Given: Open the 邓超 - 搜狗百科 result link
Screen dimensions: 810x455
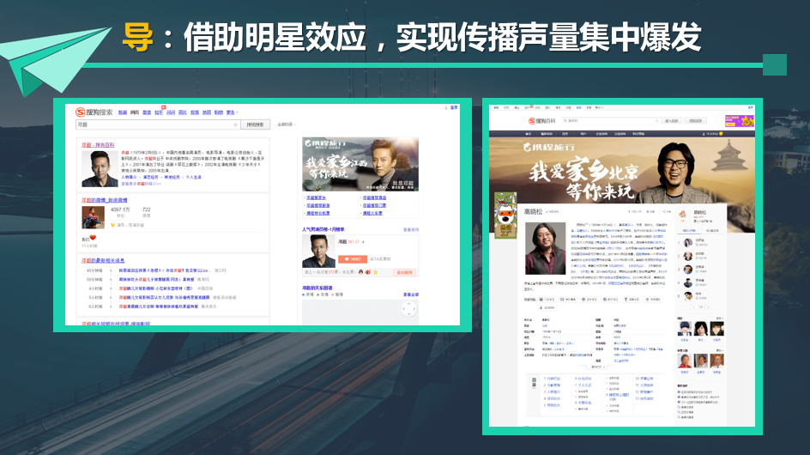Looking at the screenshot, I should (98, 145).
